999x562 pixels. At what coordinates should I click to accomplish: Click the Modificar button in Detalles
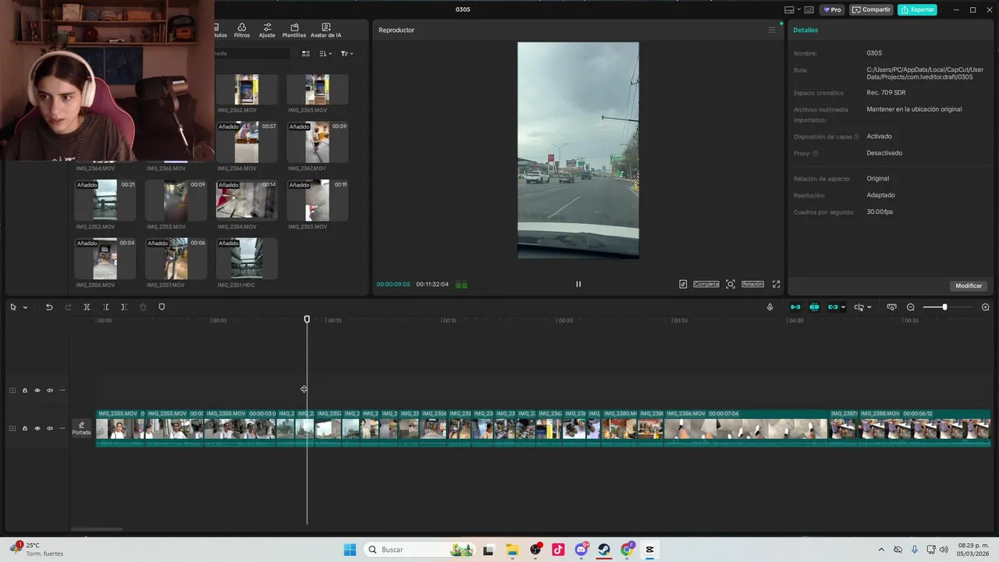(969, 286)
